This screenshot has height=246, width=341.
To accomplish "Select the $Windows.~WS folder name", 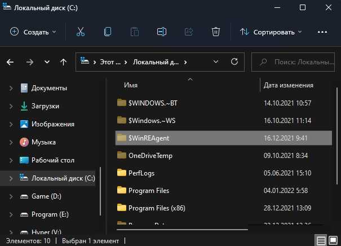I will [152, 121].
